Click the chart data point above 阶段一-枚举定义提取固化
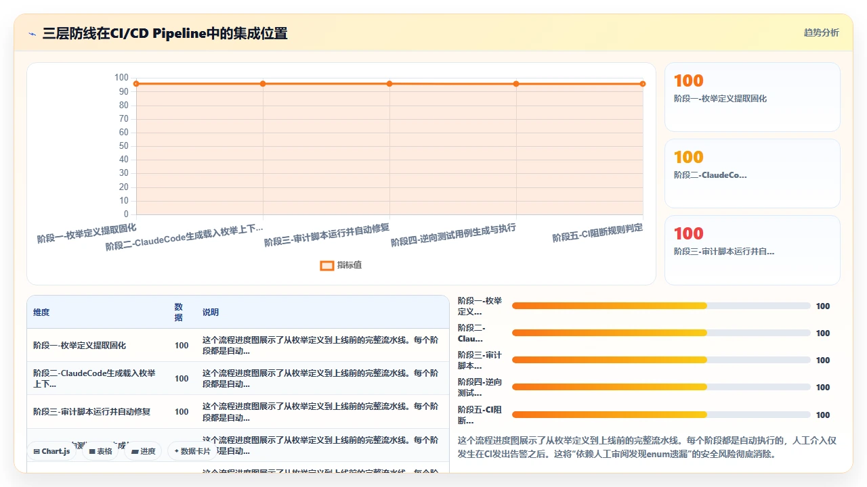The height and width of the screenshot is (487, 867). pos(136,84)
